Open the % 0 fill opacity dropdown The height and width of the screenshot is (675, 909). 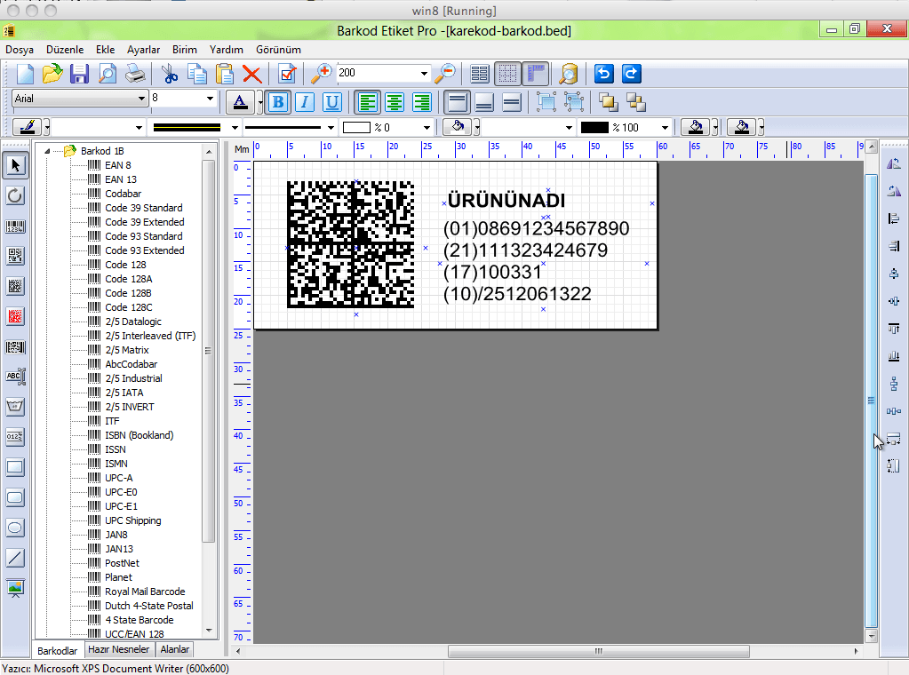click(x=427, y=128)
